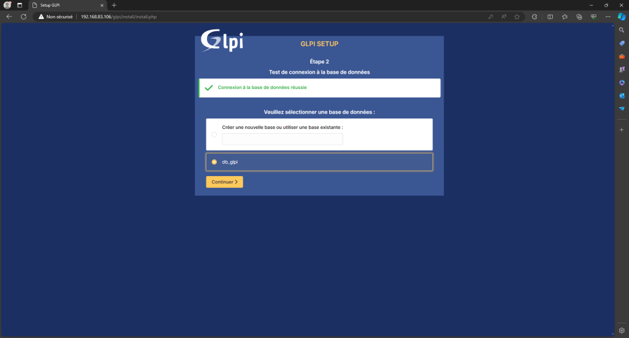Select the create new database radio button
The width and height of the screenshot is (629, 338).
[x=214, y=134]
